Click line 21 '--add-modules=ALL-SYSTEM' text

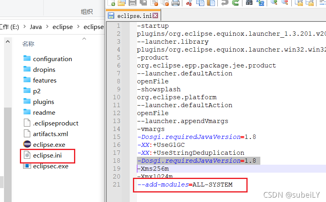coord(185,185)
